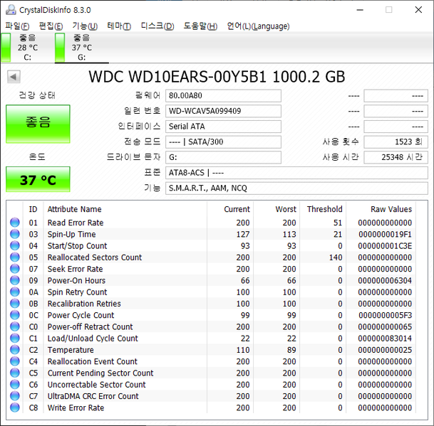Select raw value 000000001C3E
The image size is (434, 426).
(x=385, y=246)
